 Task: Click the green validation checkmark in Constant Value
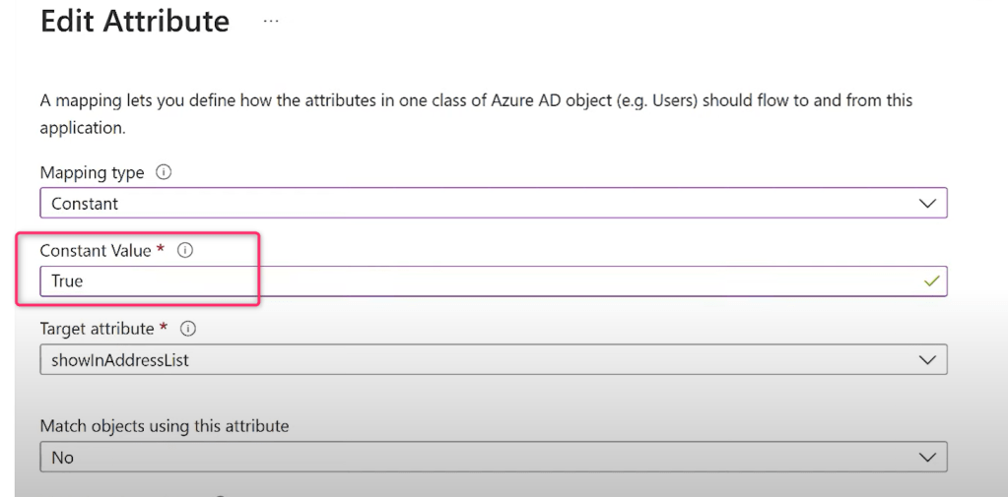coord(931,281)
